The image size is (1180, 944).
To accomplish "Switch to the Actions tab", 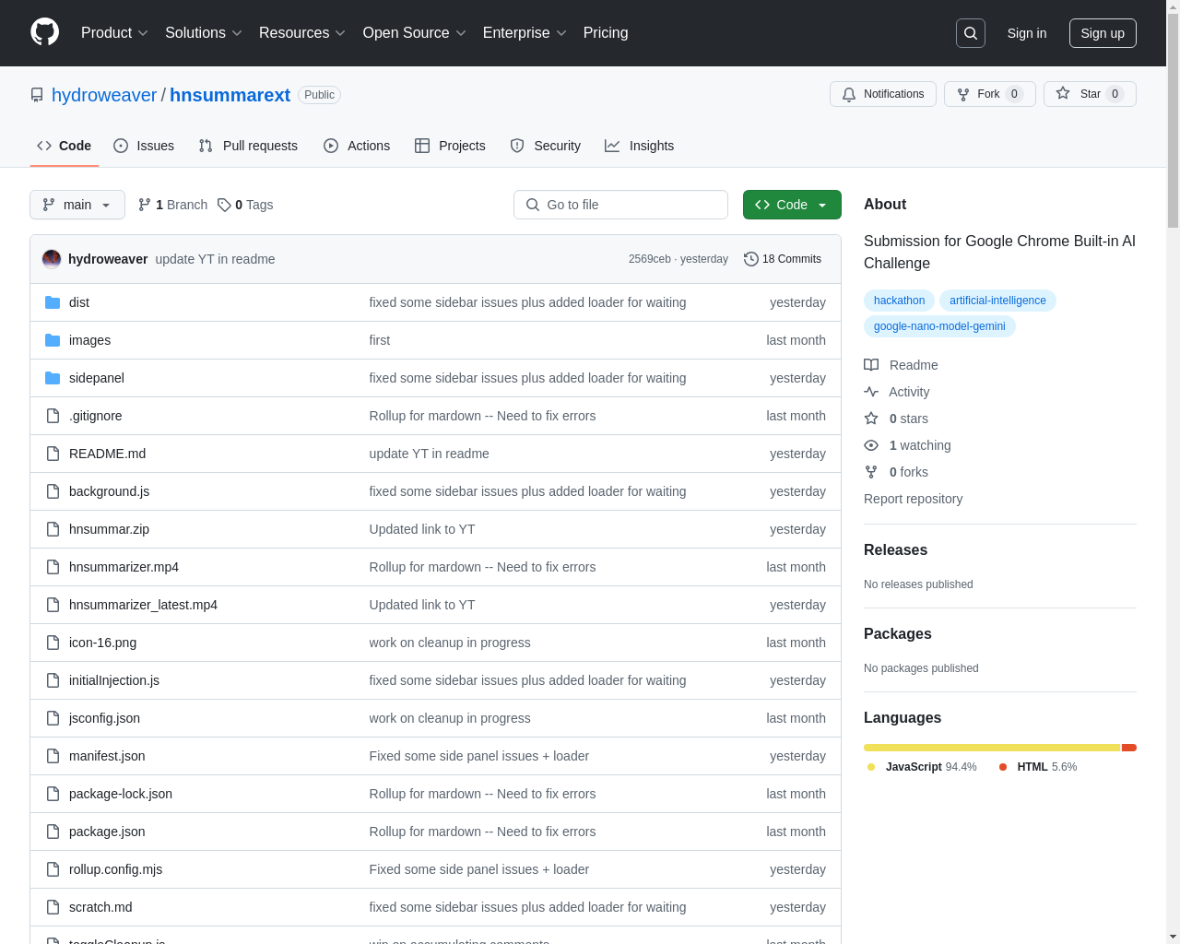I will 357,146.
